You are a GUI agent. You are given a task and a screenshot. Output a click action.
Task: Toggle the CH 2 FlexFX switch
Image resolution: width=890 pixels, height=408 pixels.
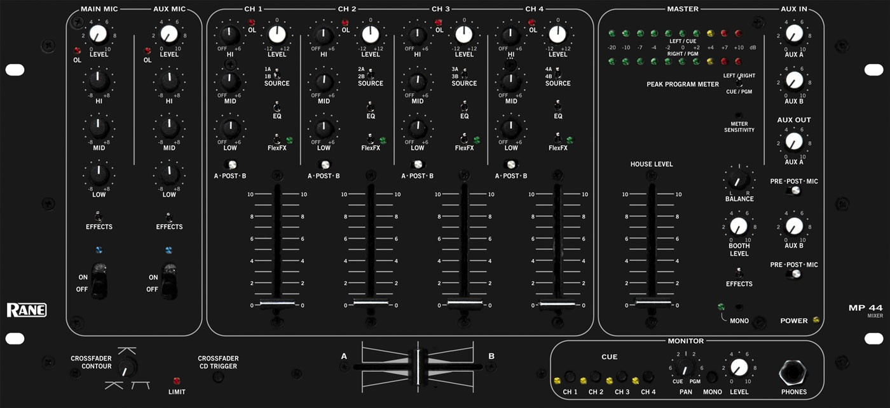370,138
